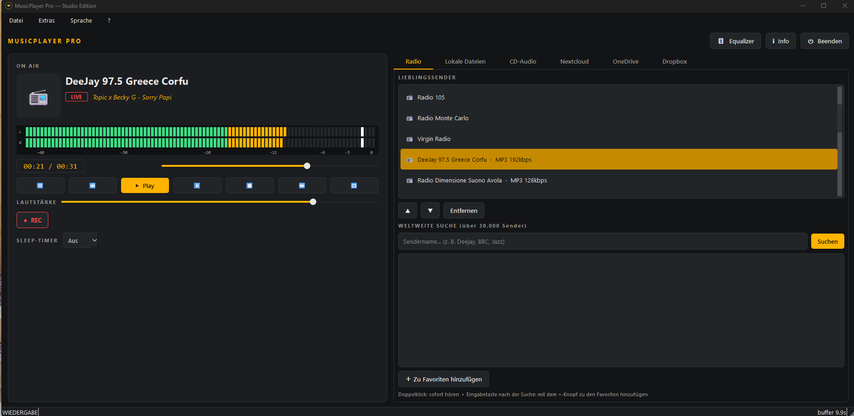Toggle shuffle playback
Screen dimensions: 854x416
[x=41, y=186]
